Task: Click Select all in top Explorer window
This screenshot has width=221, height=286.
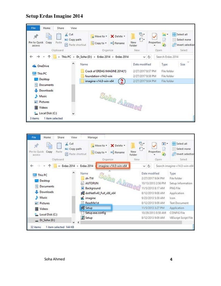Action: pyautogui.click(x=180, y=34)
